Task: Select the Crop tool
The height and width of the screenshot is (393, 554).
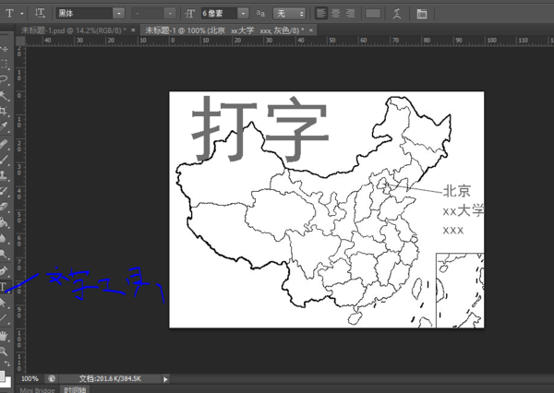Action: click(5, 111)
